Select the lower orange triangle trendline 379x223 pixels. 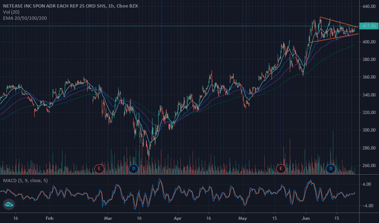(x=334, y=39)
